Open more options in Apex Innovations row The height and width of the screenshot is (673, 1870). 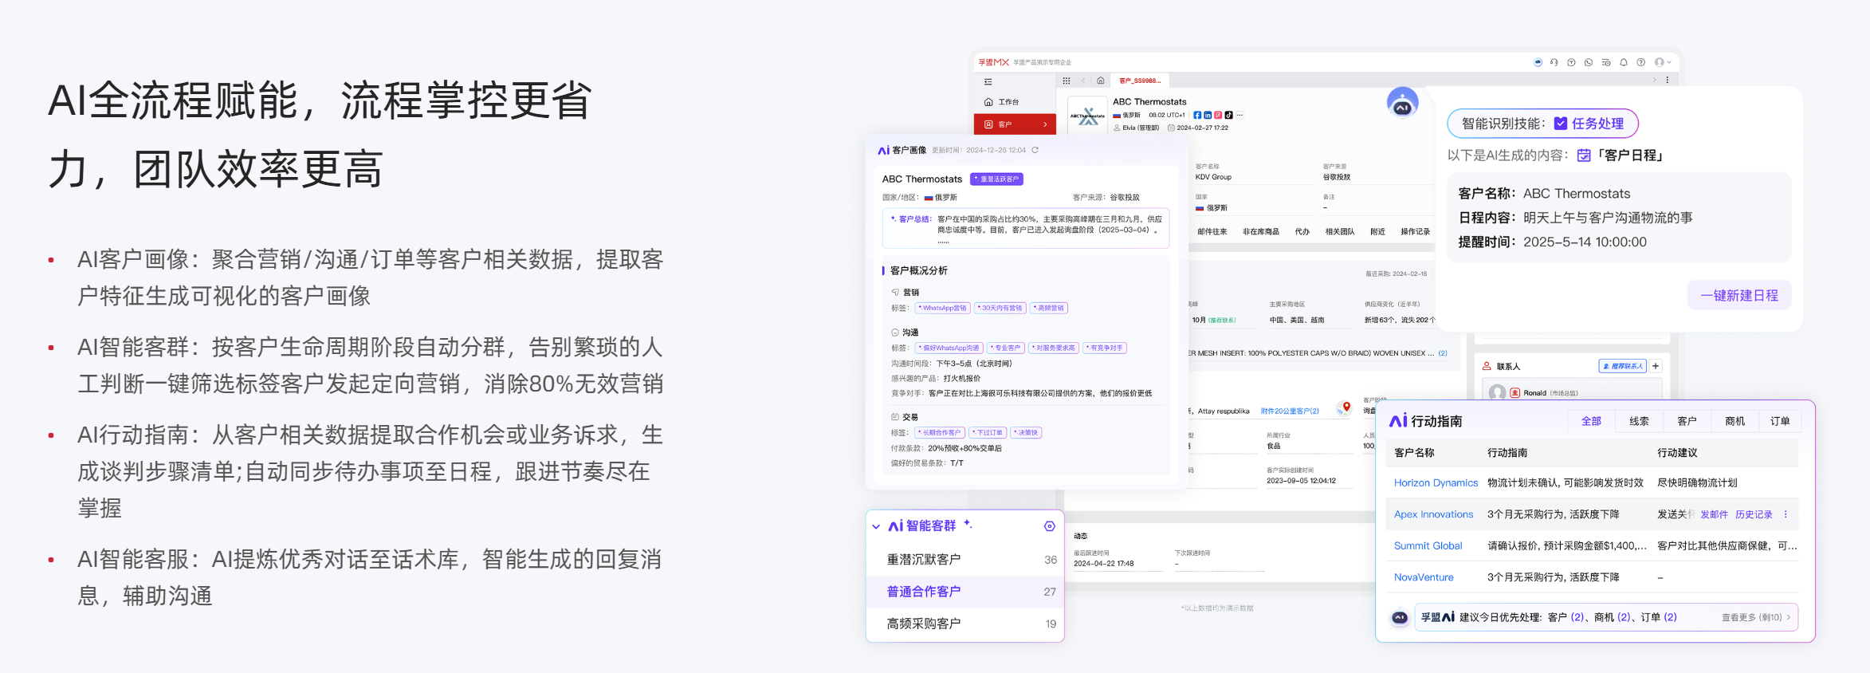pos(1786,514)
